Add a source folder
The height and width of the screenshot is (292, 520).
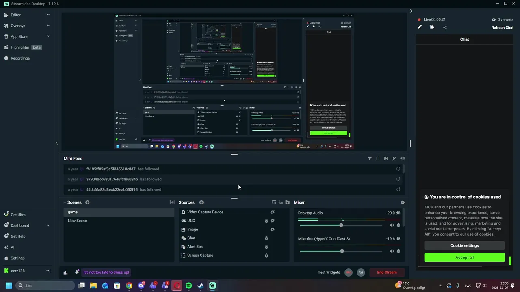pyautogui.click(x=288, y=202)
